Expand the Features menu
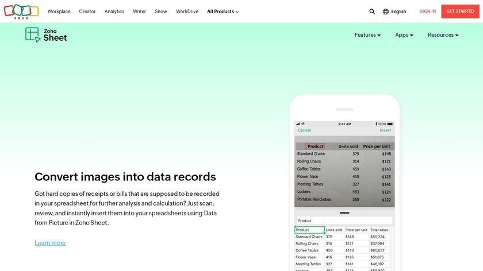The height and width of the screenshot is (271, 483). pos(367,35)
